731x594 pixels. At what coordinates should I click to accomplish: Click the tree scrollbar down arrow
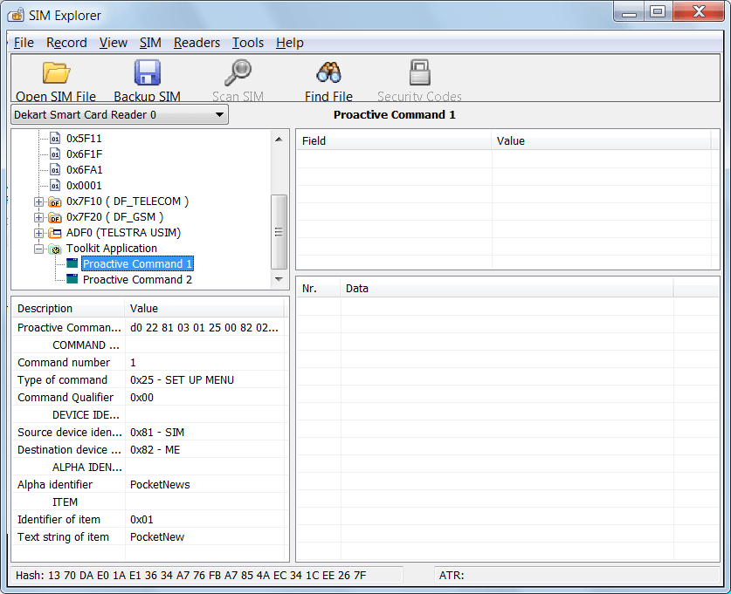point(279,278)
